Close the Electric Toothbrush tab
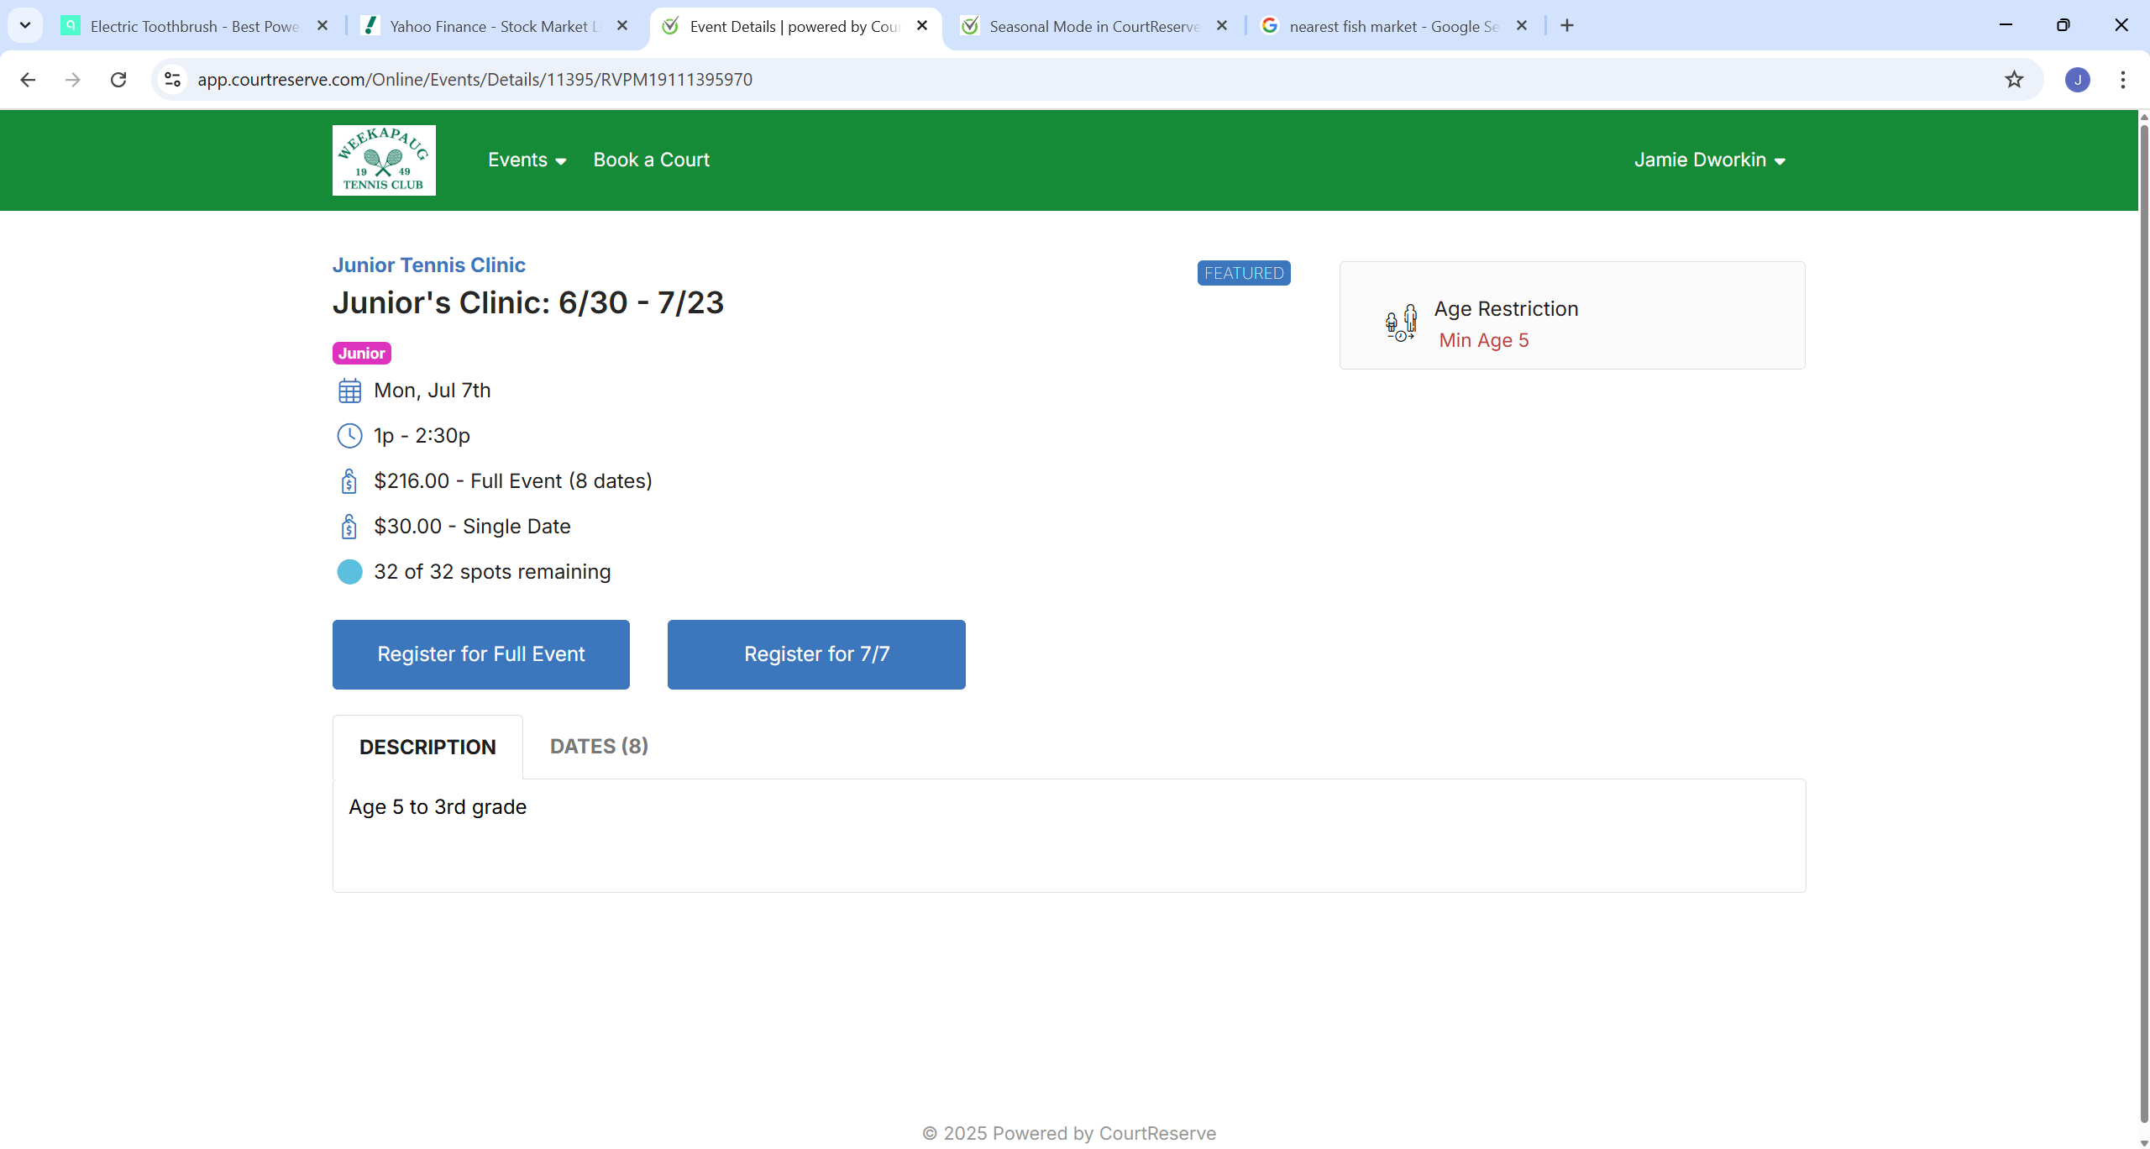The image size is (2150, 1149). [322, 26]
